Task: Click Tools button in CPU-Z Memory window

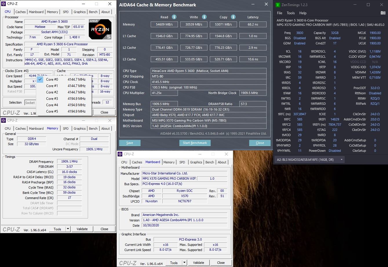Action: 57,229
